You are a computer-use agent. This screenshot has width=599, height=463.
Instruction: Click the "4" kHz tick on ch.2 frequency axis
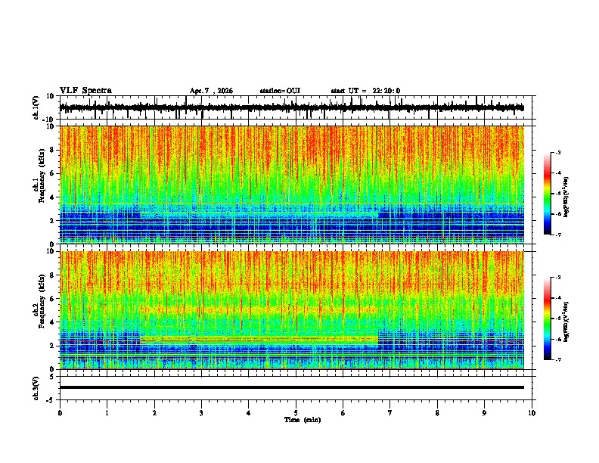point(52,322)
